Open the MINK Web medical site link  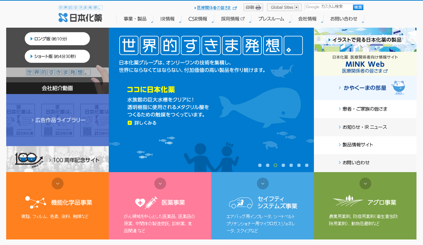pyautogui.click(x=365, y=64)
